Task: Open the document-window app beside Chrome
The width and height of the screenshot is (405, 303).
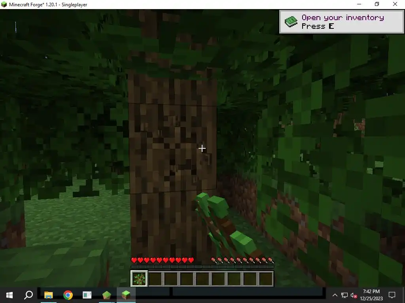Action: [87, 295]
